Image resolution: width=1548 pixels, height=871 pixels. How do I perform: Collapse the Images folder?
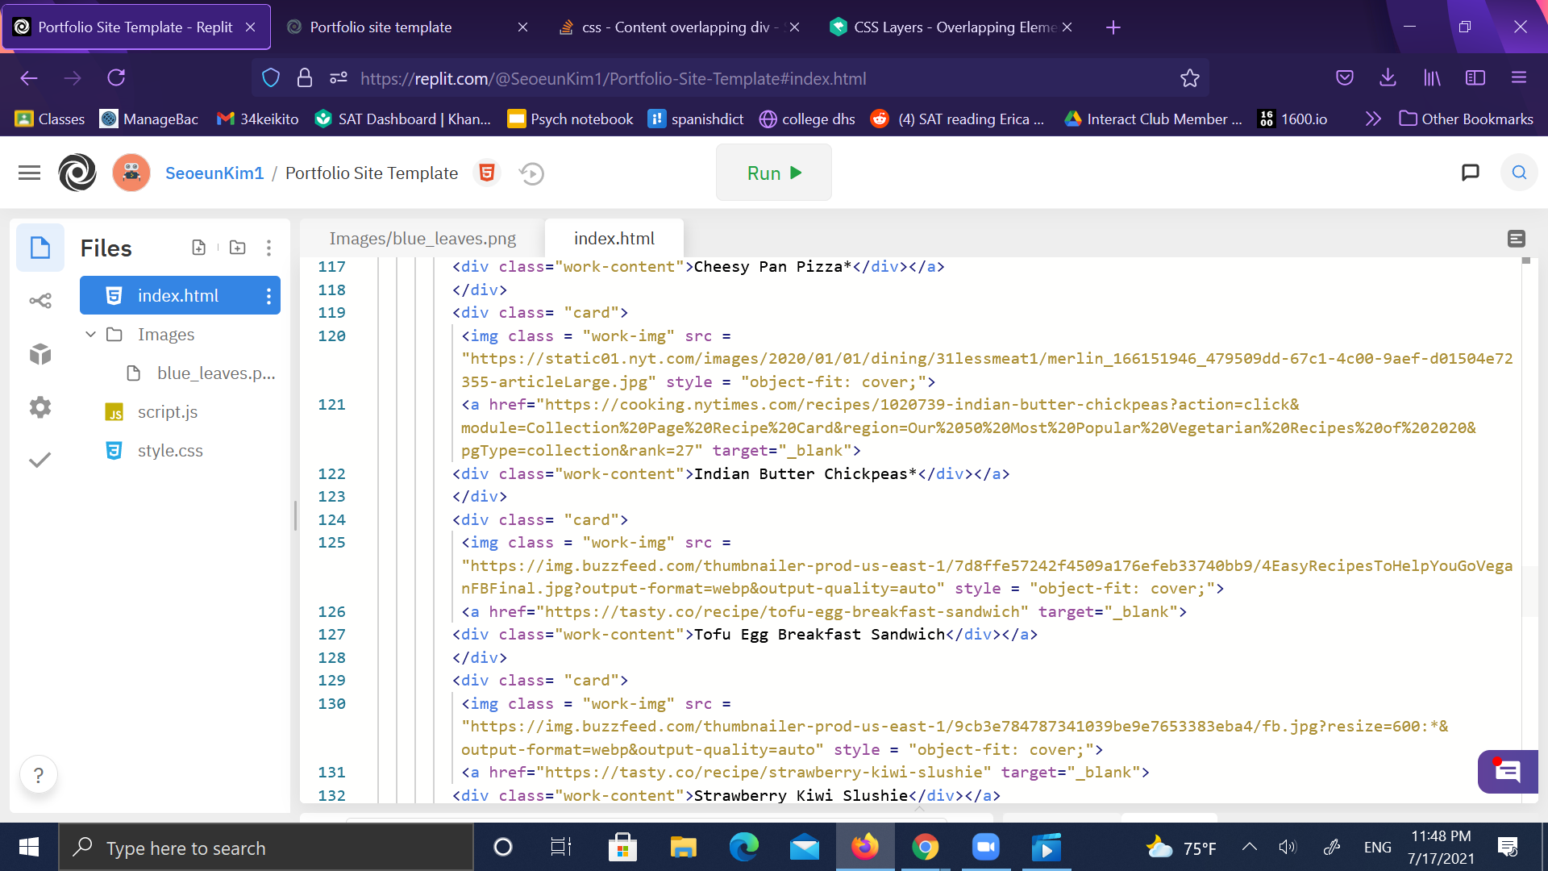[90, 334]
